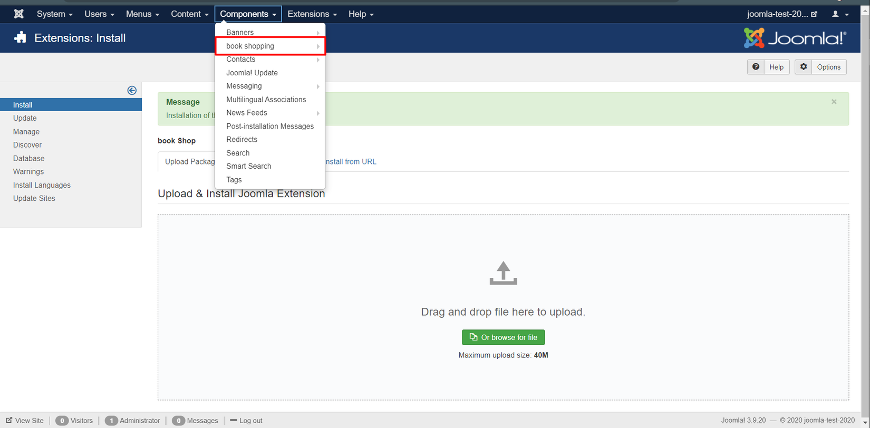Click the Joomla logo icon in the top menu bar
The height and width of the screenshot is (428, 870).
(19, 14)
